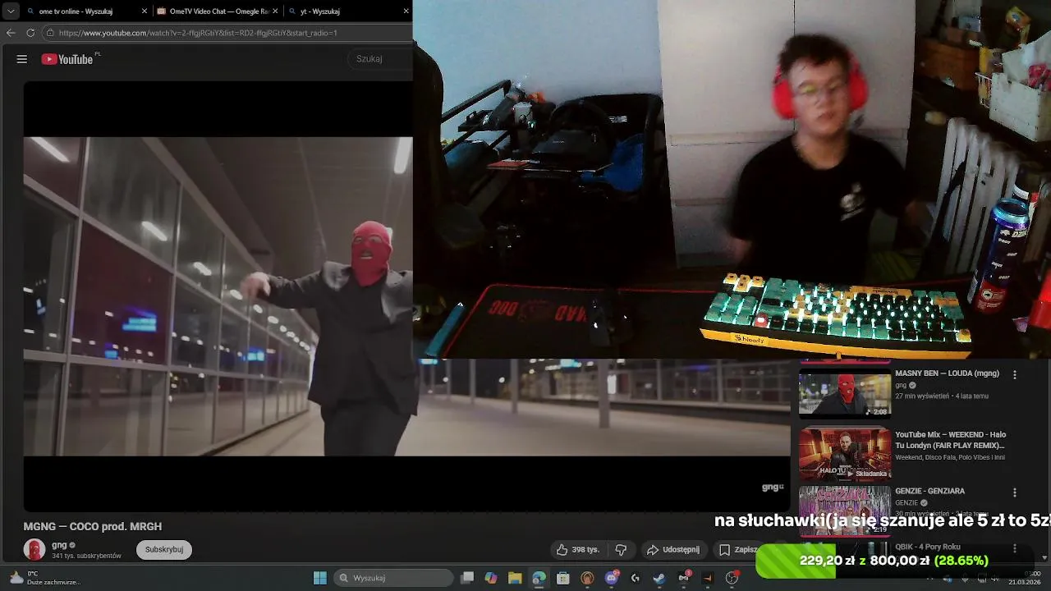Save the video with Zapisz button
The width and height of the screenshot is (1051, 591).
point(737,549)
